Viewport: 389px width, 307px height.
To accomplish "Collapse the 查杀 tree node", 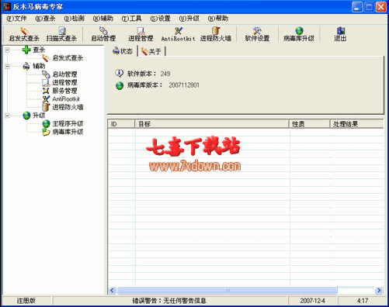I will point(7,50).
